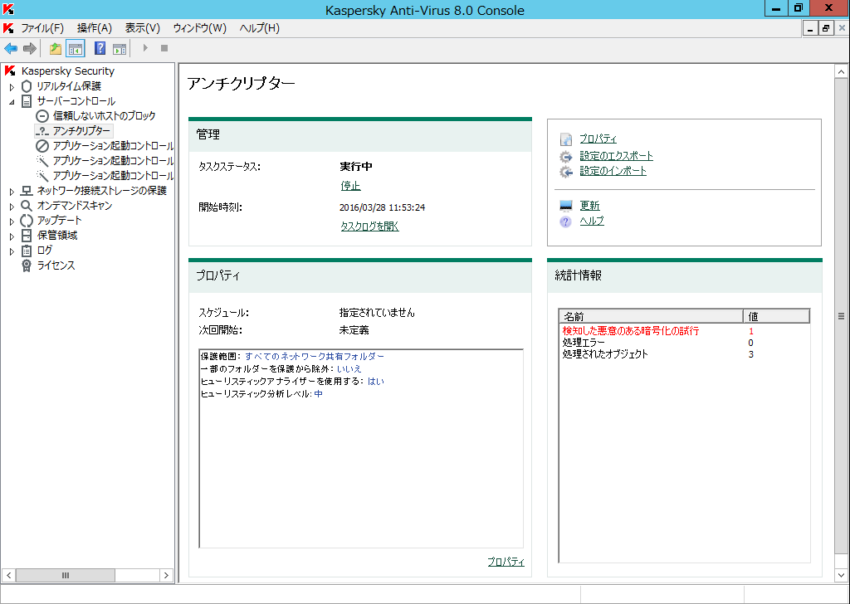
Task: Click the document icon beside top プロパティ link
Action: click(566, 139)
